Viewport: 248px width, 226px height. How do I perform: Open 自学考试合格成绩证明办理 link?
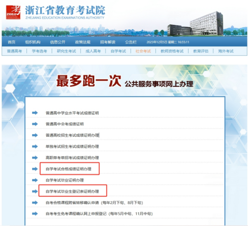point(69,169)
